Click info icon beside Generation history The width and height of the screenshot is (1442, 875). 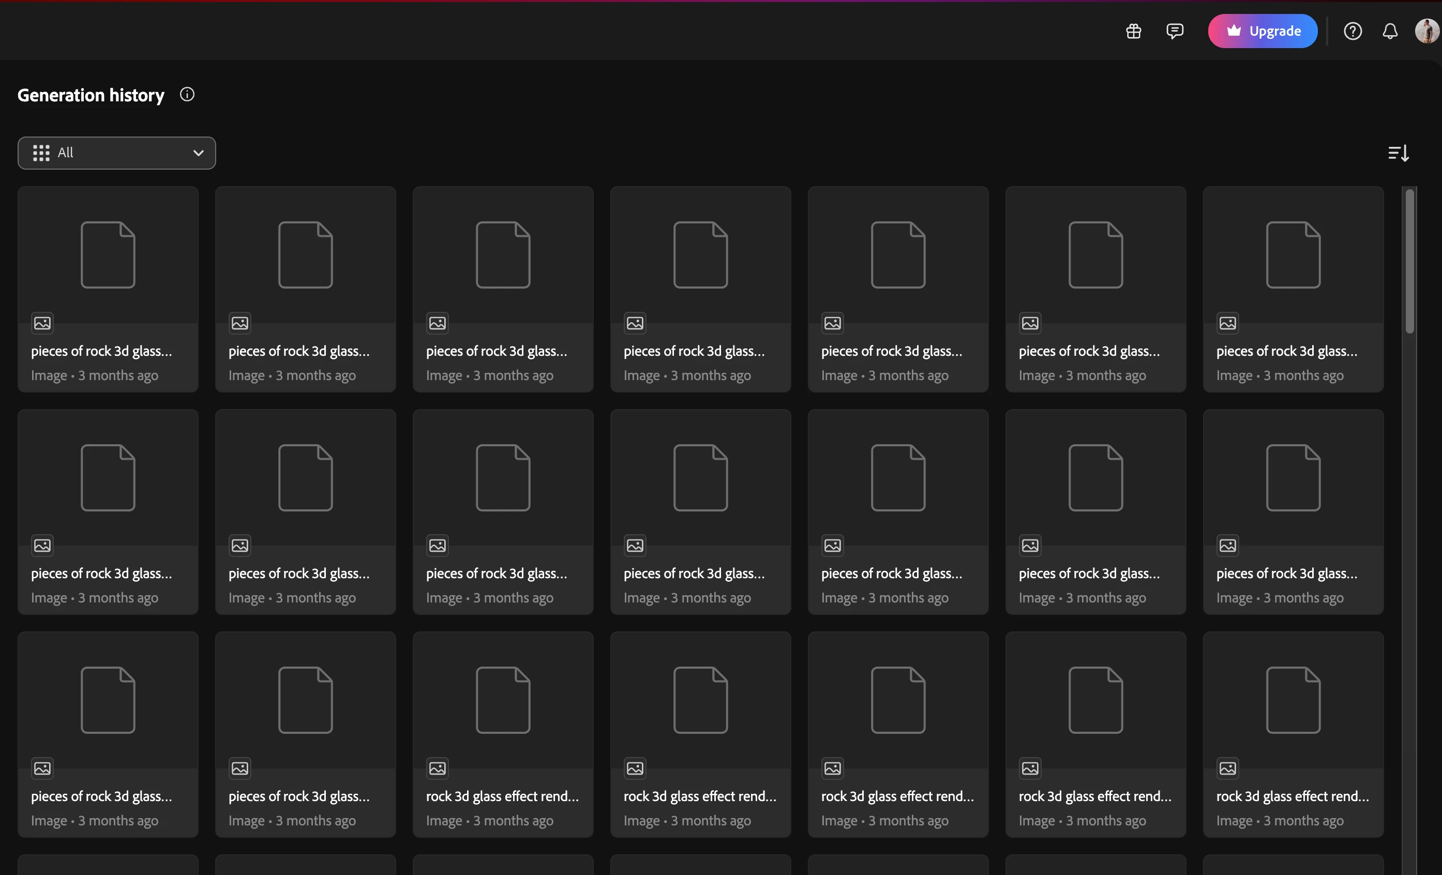tap(187, 94)
